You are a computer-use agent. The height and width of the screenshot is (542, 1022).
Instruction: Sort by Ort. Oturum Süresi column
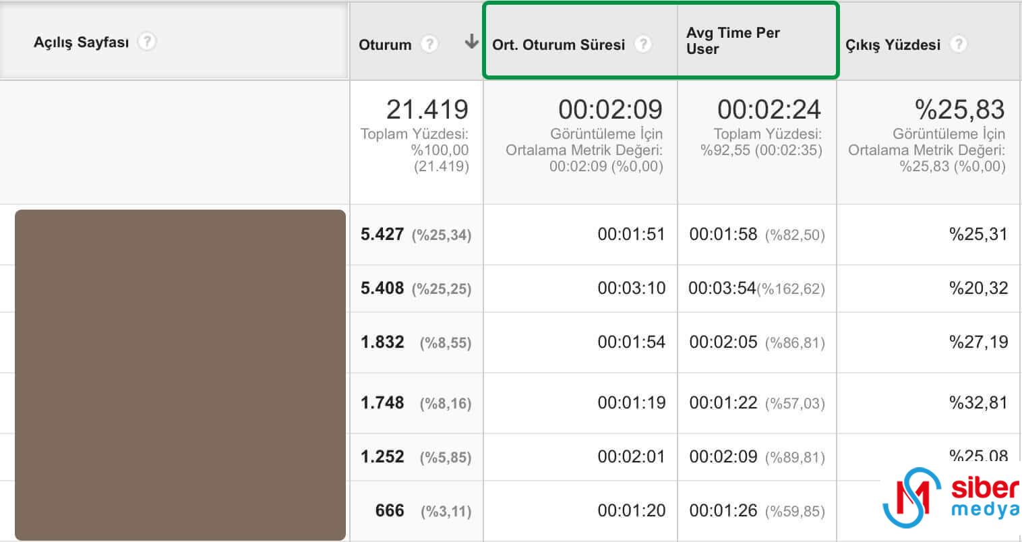click(559, 45)
